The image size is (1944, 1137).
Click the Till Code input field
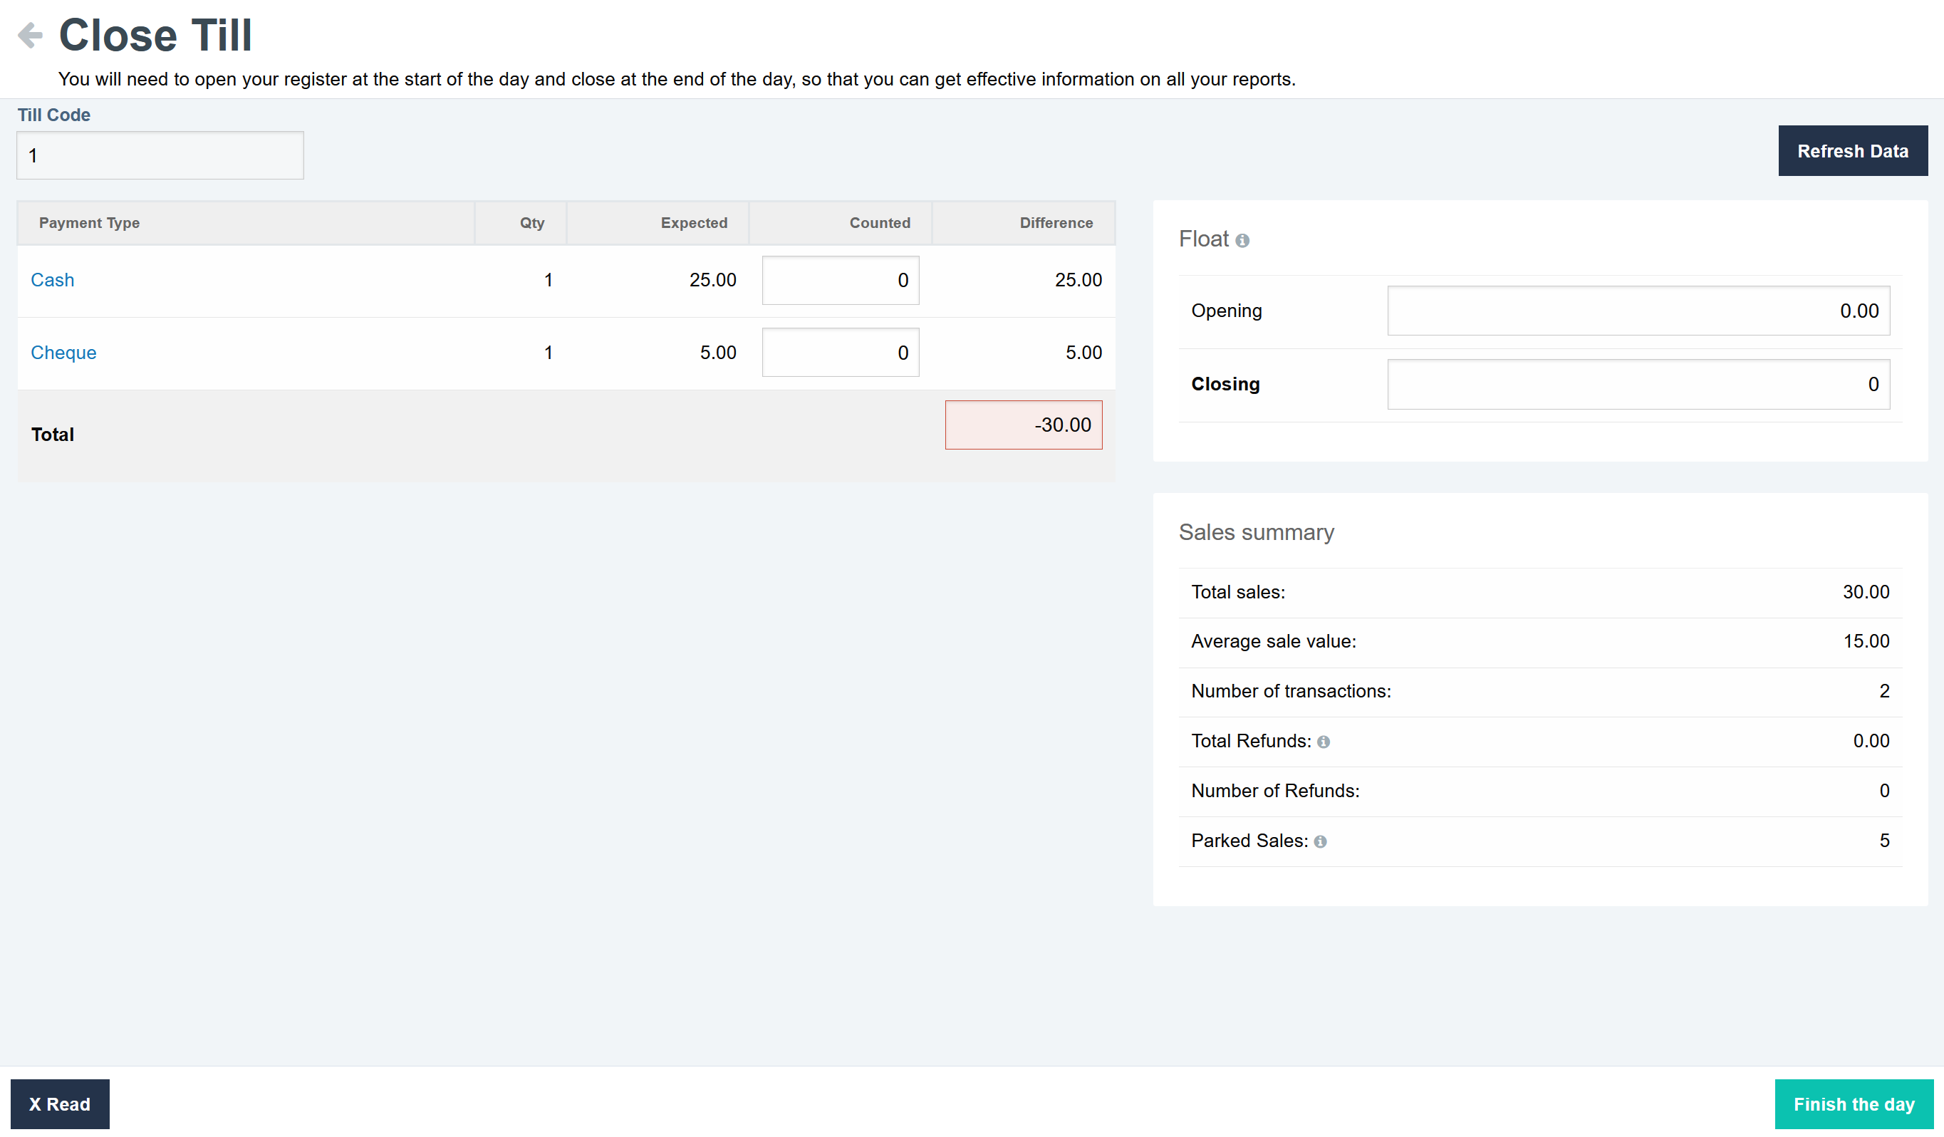160,155
